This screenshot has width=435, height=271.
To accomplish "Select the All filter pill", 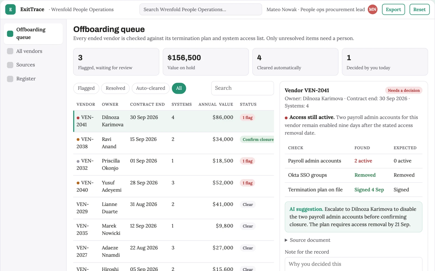I will click(179, 88).
